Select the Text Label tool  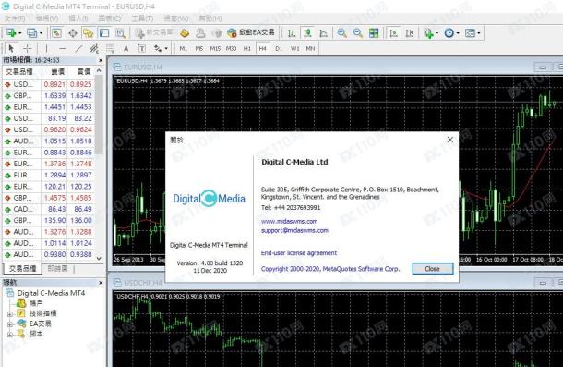(141, 48)
